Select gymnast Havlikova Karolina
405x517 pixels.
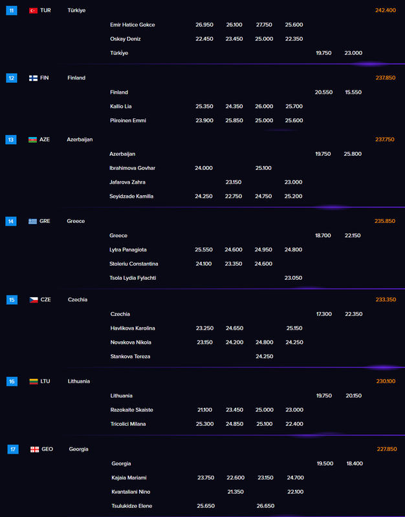tap(133, 328)
